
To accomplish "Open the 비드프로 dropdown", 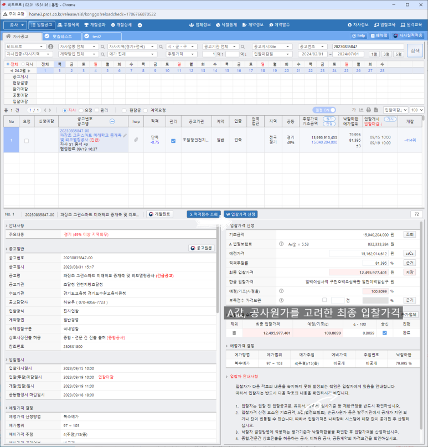I will [x=25, y=47].
